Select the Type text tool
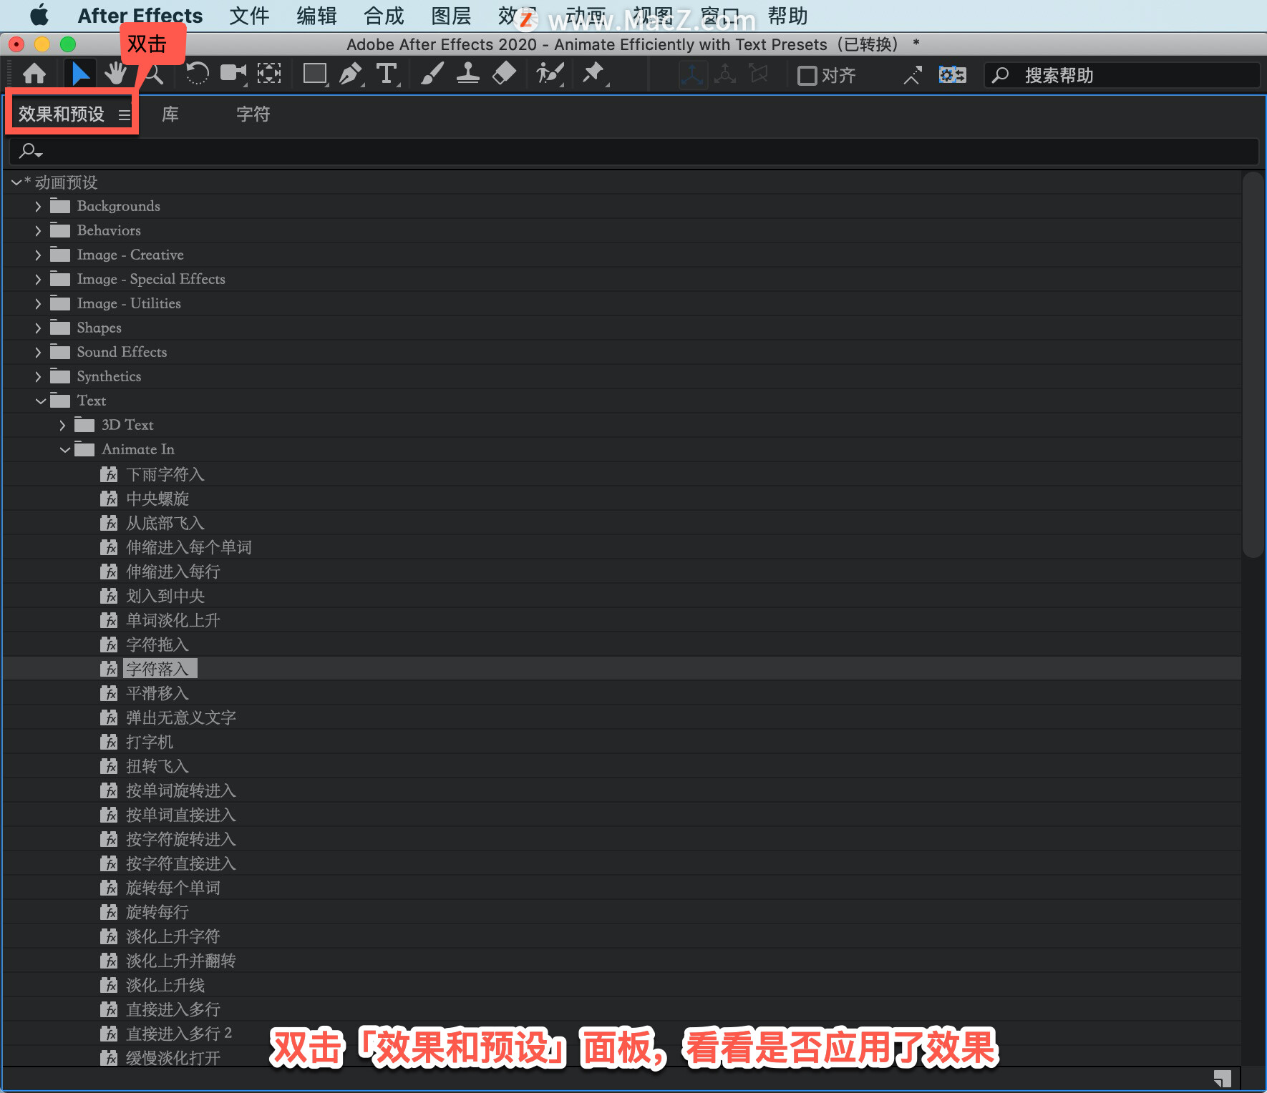Viewport: 1267px width, 1093px height. click(x=387, y=74)
